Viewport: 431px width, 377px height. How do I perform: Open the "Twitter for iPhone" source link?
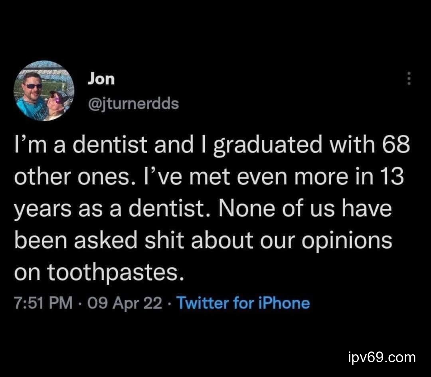(243, 303)
